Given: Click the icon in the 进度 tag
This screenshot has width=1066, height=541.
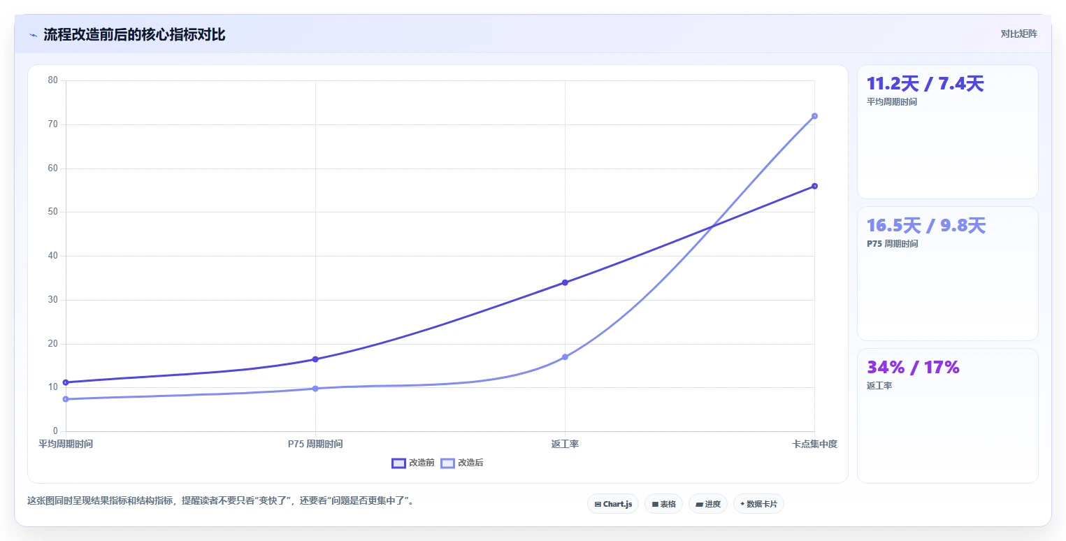Looking at the screenshot, I should [x=699, y=504].
